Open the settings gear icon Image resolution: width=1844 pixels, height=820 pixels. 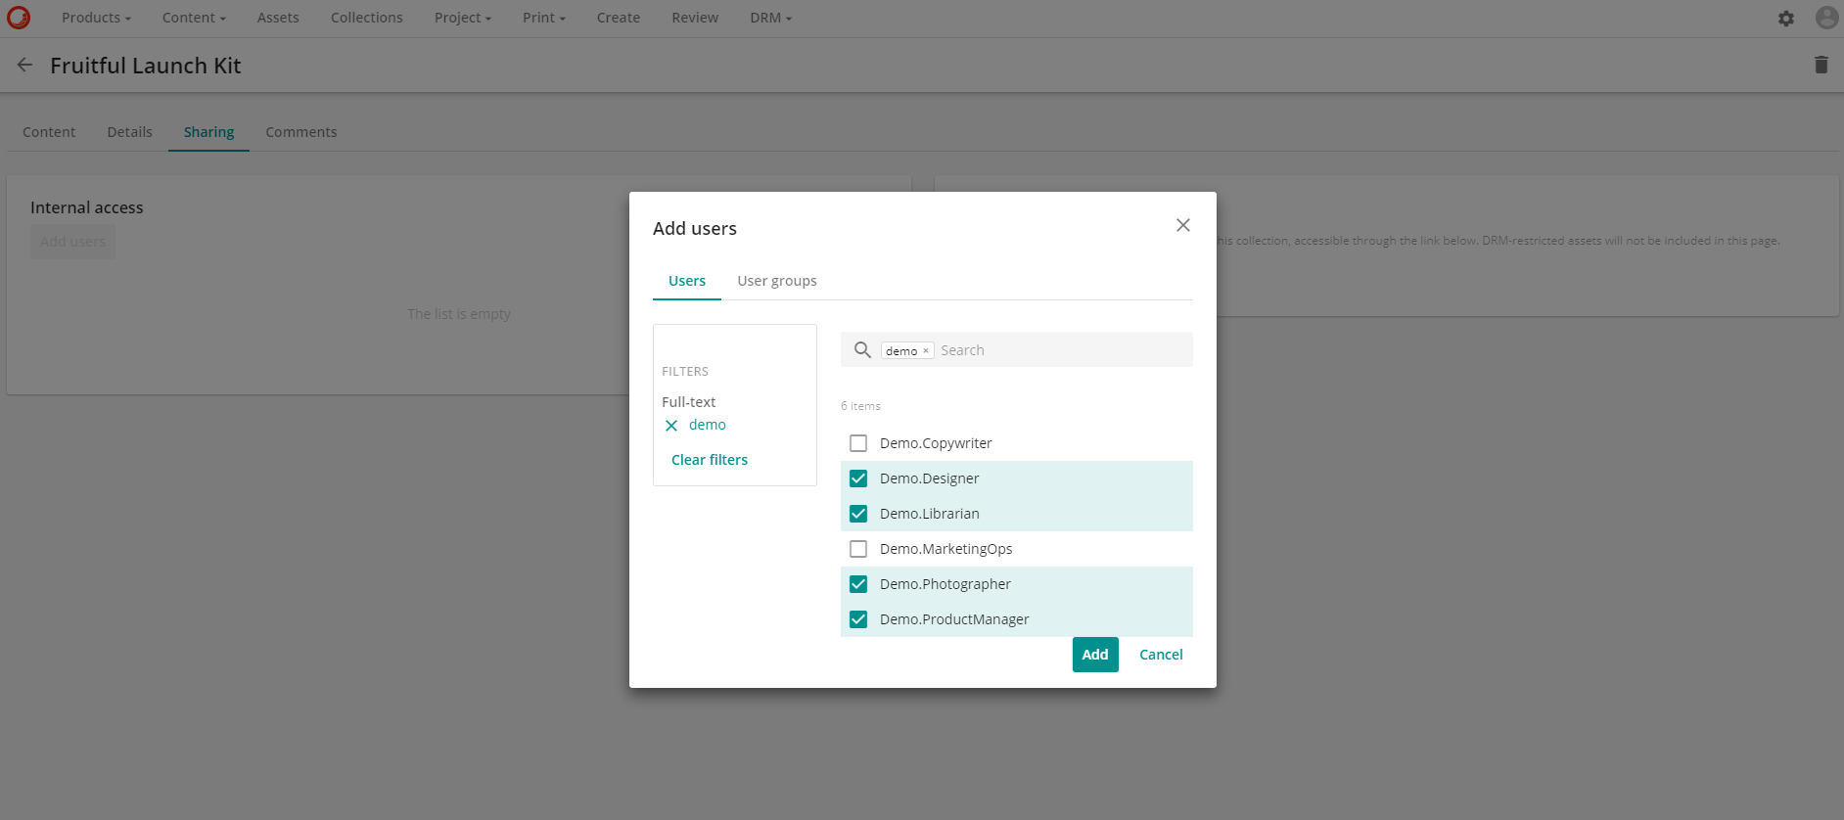pos(1785,19)
